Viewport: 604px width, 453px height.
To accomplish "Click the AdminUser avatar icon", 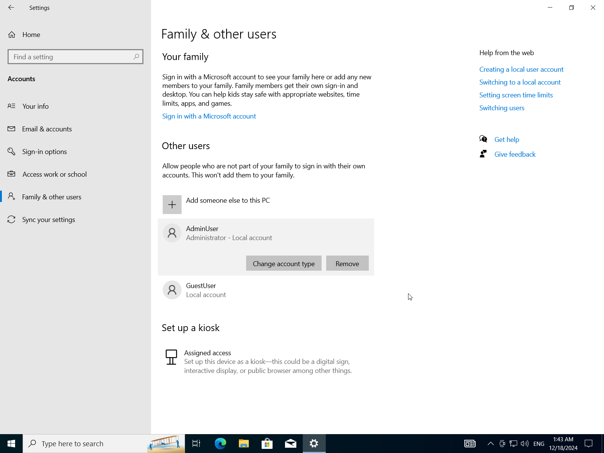I will pyautogui.click(x=172, y=233).
